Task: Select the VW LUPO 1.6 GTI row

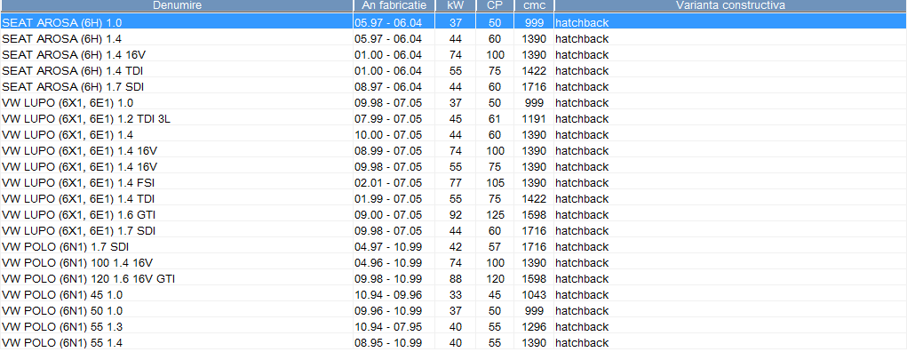Action: [x=453, y=215]
